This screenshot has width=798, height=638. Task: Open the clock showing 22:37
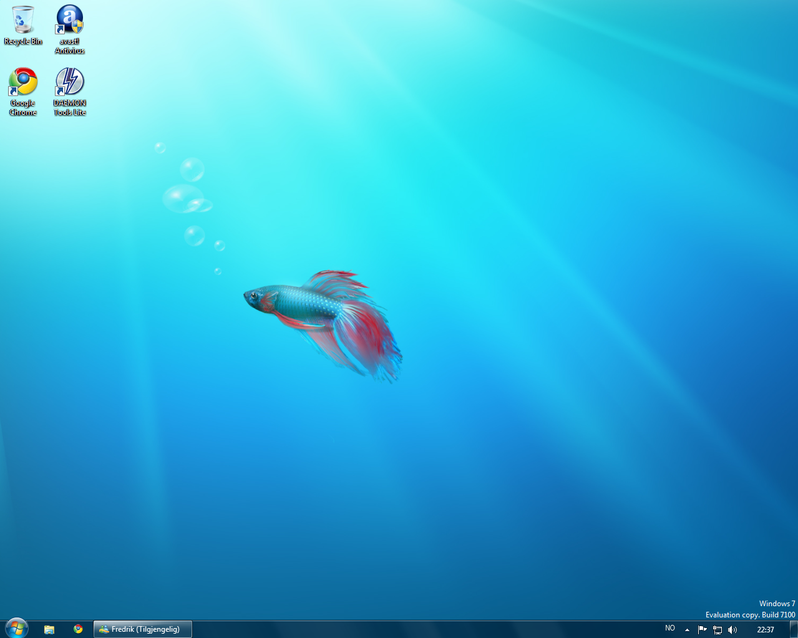click(x=766, y=630)
